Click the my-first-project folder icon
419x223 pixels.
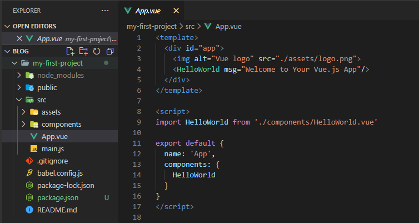[25, 63]
